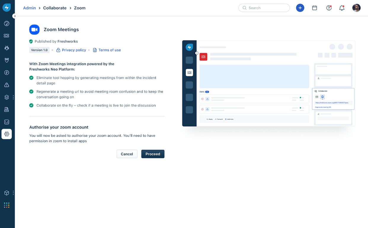Viewport: 368px width, 228px height.
Task: Open the calendar icon in top bar
Action: tap(315, 8)
